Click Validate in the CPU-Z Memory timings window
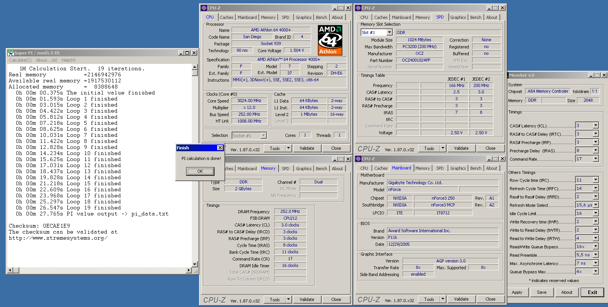The image size is (608, 307). pos(307,299)
